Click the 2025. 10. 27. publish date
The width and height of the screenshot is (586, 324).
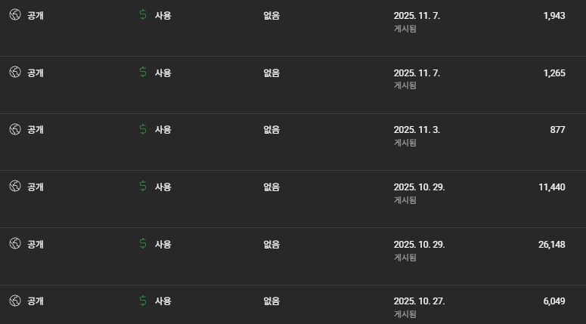pyautogui.click(x=419, y=301)
